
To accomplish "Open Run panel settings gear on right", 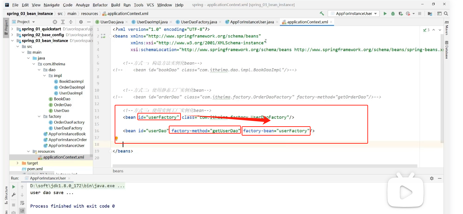I will 432,179.
